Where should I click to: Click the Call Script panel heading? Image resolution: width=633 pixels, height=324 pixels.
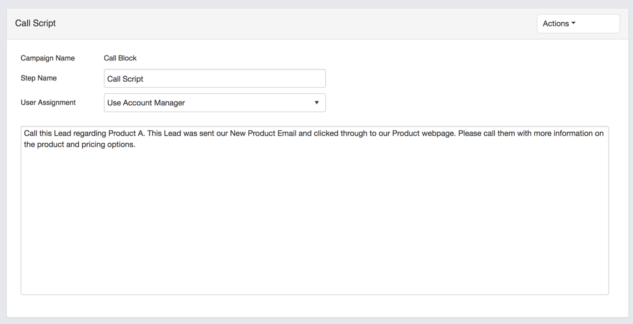(36, 23)
